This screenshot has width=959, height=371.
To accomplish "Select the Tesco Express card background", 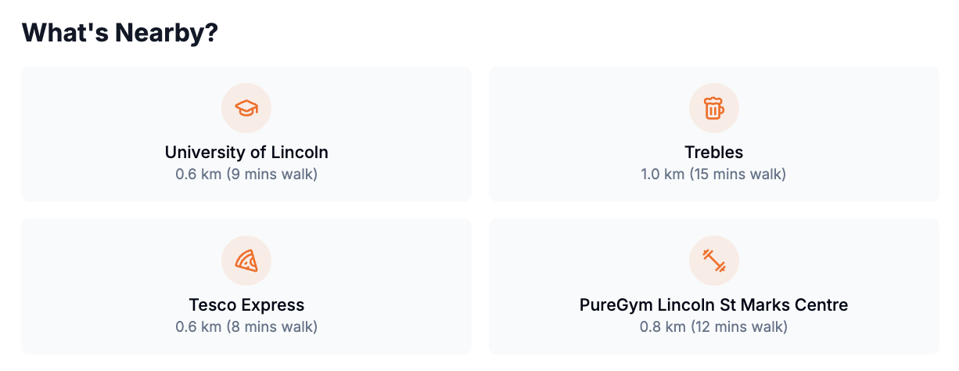I will click(246, 286).
